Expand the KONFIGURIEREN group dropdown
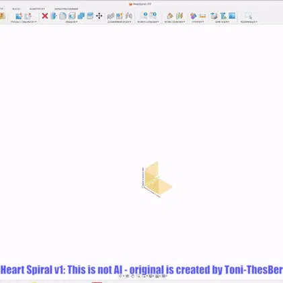Screen dimensions: 283x283 pyautogui.click(x=148, y=22)
